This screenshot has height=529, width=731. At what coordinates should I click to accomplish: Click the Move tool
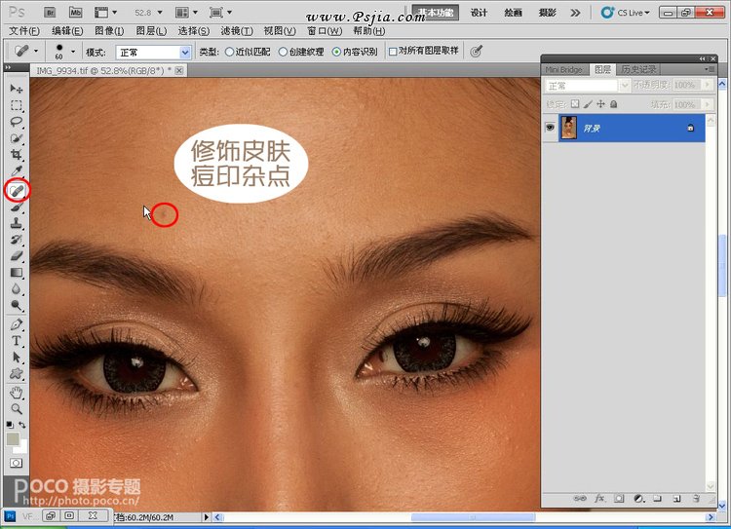pos(17,89)
